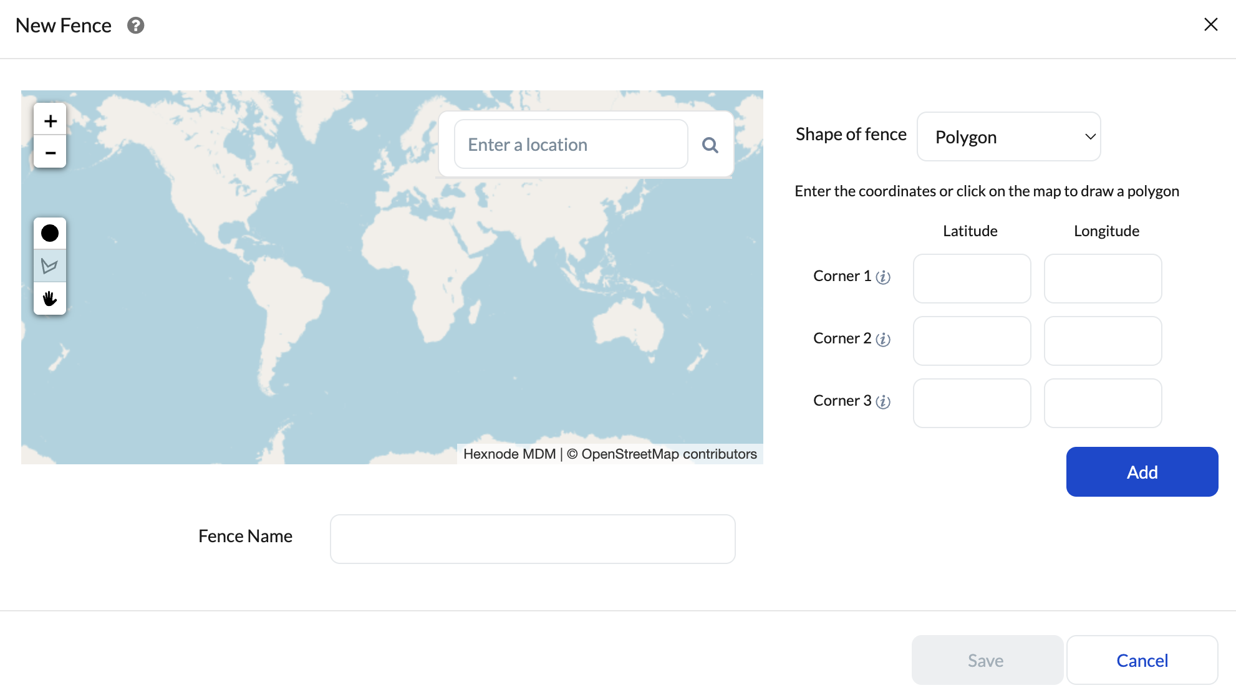
Task: Click the disabled Save button
Action: coord(987,660)
